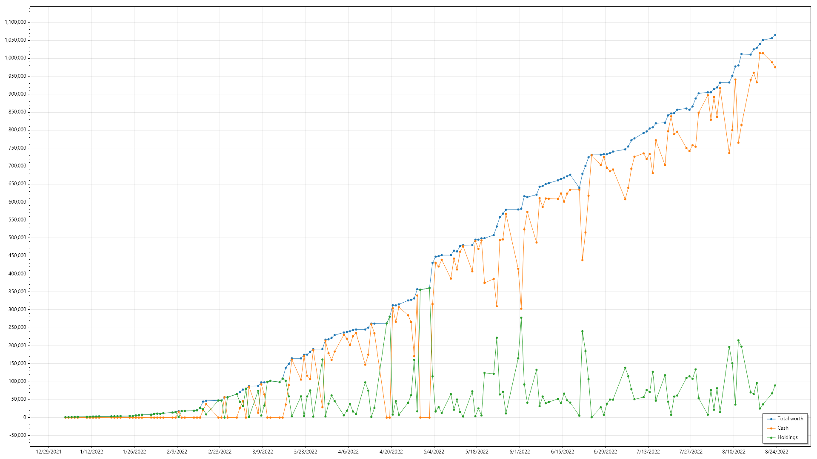Click the last orange Cash data point
The image size is (817, 459).
pyautogui.click(x=775, y=67)
